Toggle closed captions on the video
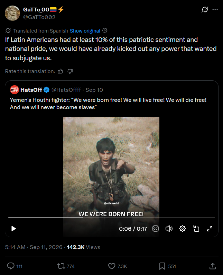The image size is (223, 275). [x=156, y=229]
